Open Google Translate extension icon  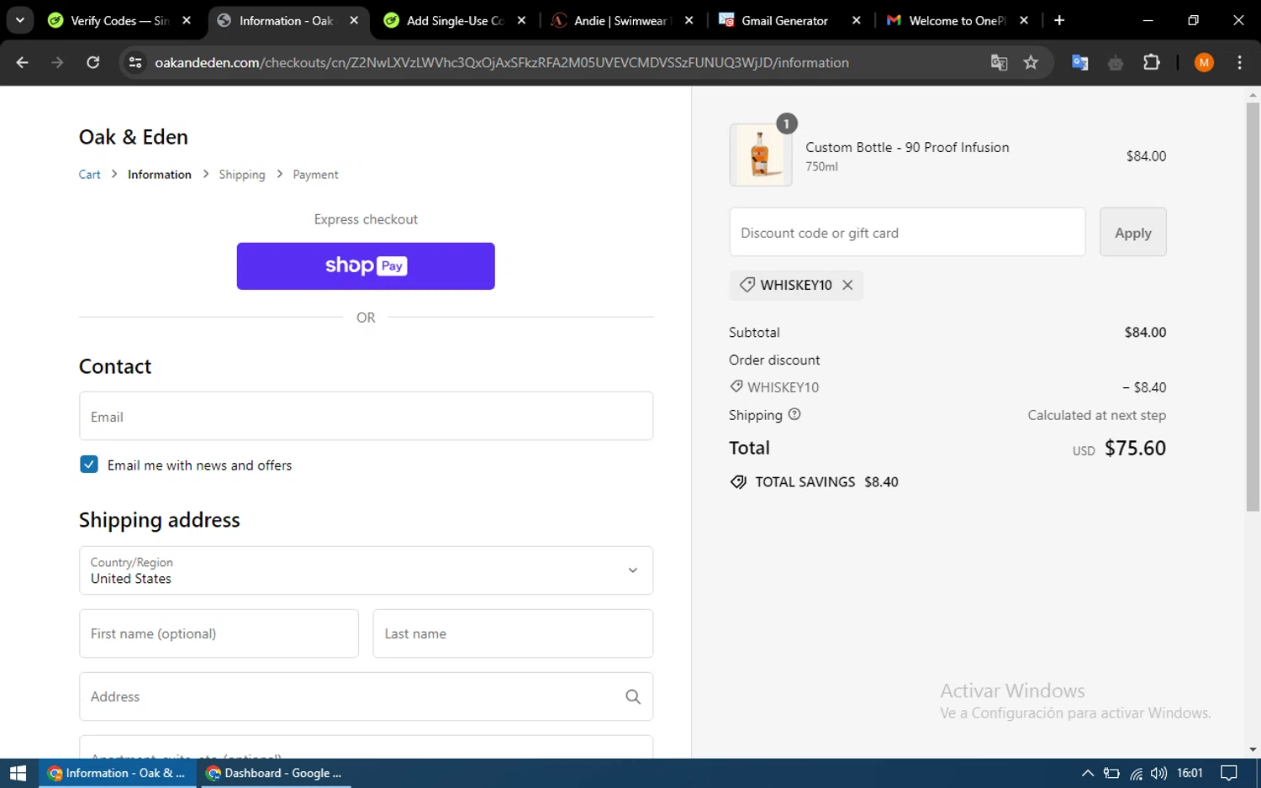[1080, 62]
